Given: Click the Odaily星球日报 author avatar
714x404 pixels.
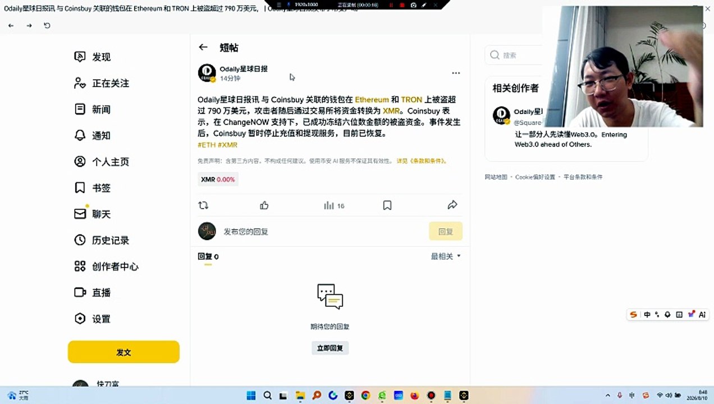Looking at the screenshot, I should coord(207,73).
